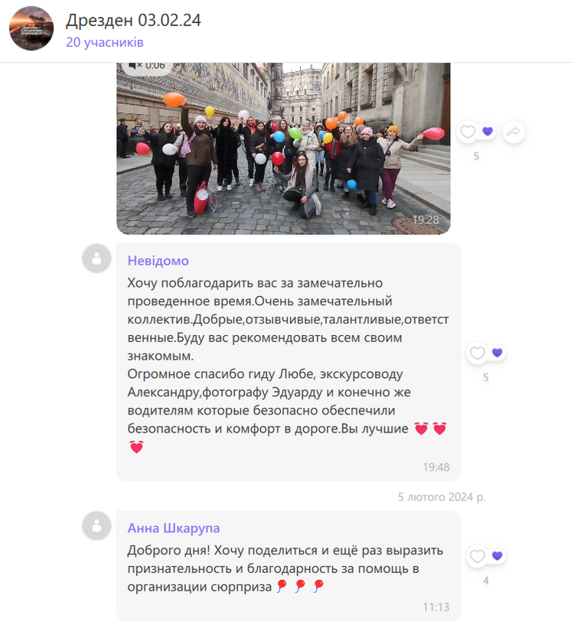Viewport: 574px width, 625px height.
Task: Open the Невідомо sender name
Action: [158, 261]
